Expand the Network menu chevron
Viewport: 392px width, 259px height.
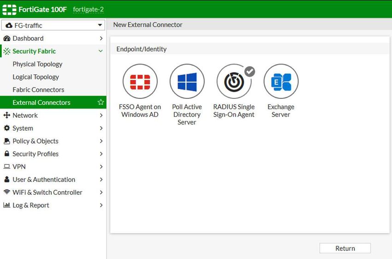click(101, 115)
